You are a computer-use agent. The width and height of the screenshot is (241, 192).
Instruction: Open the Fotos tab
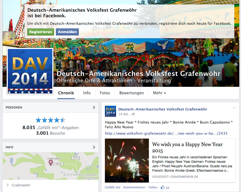point(105,93)
